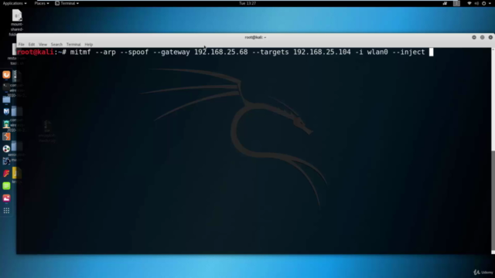This screenshot has height=278, width=495.
Task: Open the Terminal menu in terminal menubar
Action: (73, 45)
